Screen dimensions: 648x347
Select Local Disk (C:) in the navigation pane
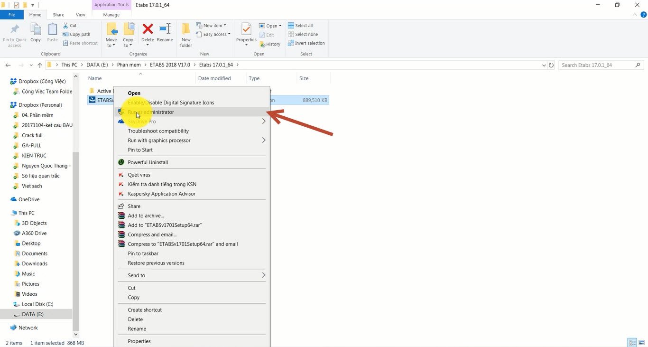point(37,304)
